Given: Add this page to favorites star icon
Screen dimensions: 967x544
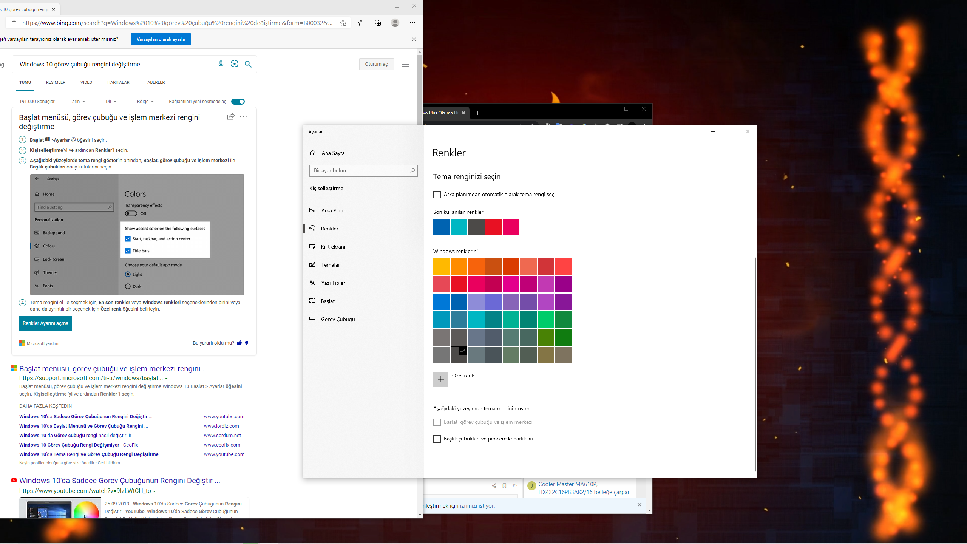Looking at the screenshot, I should (343, 23).
